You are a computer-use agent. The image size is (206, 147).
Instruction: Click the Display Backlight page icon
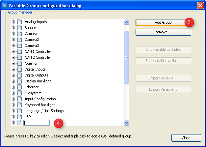pyautogui.click(x=19, y=81)
